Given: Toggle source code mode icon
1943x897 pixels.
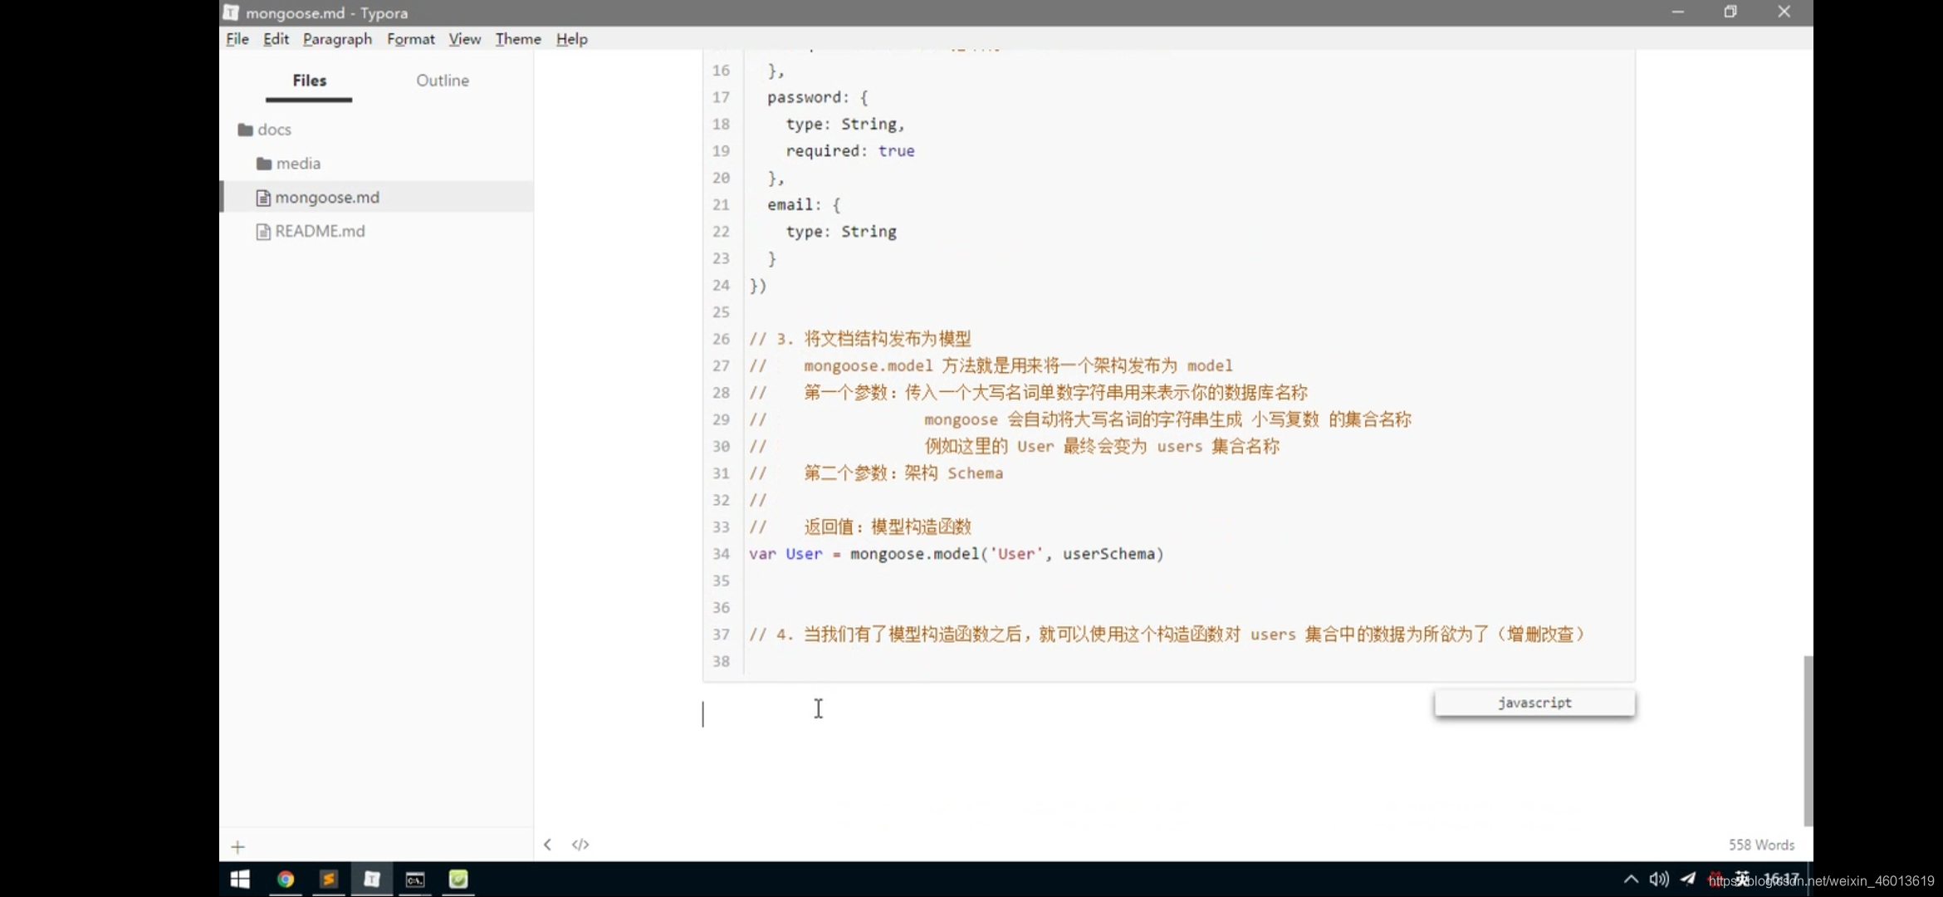Looking at the screenshot, I should click(x=580, y=845).
